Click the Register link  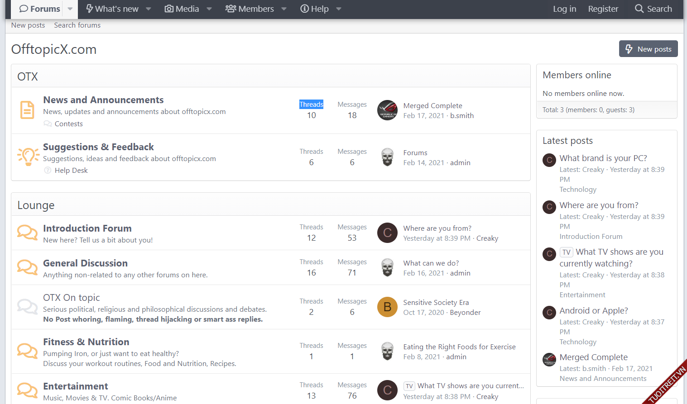point(603,9)
